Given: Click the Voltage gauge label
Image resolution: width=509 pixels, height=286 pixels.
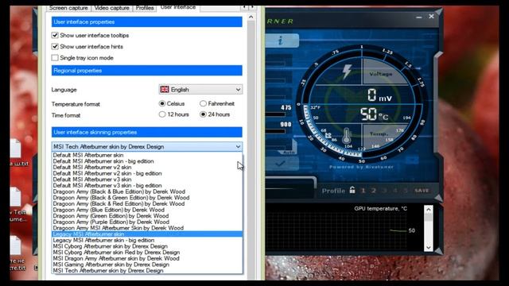Looking at the screenshot, I should coord(381,74).
